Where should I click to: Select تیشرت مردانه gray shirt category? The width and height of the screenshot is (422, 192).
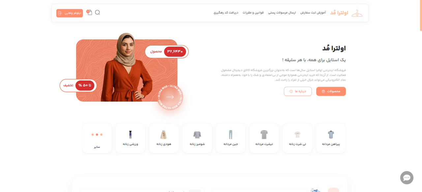click(x=264, y=138)
